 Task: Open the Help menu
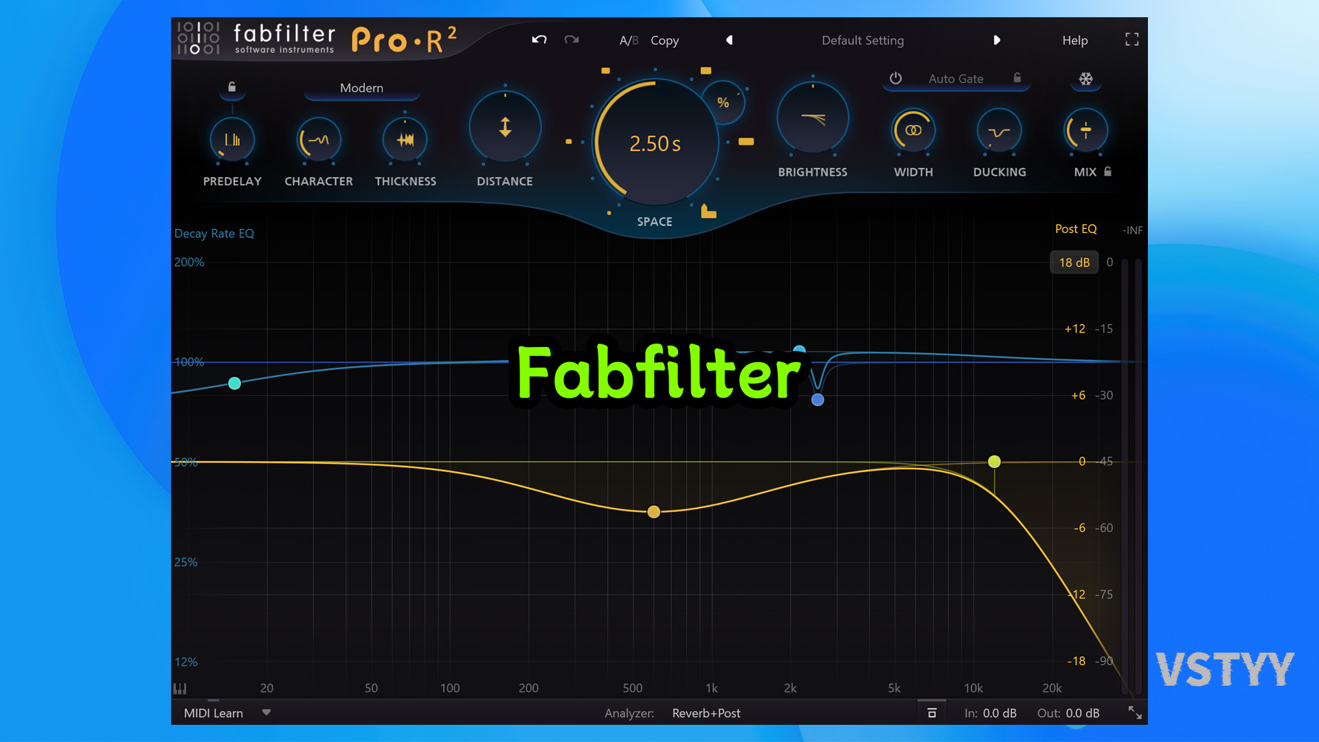[1074, 41]
